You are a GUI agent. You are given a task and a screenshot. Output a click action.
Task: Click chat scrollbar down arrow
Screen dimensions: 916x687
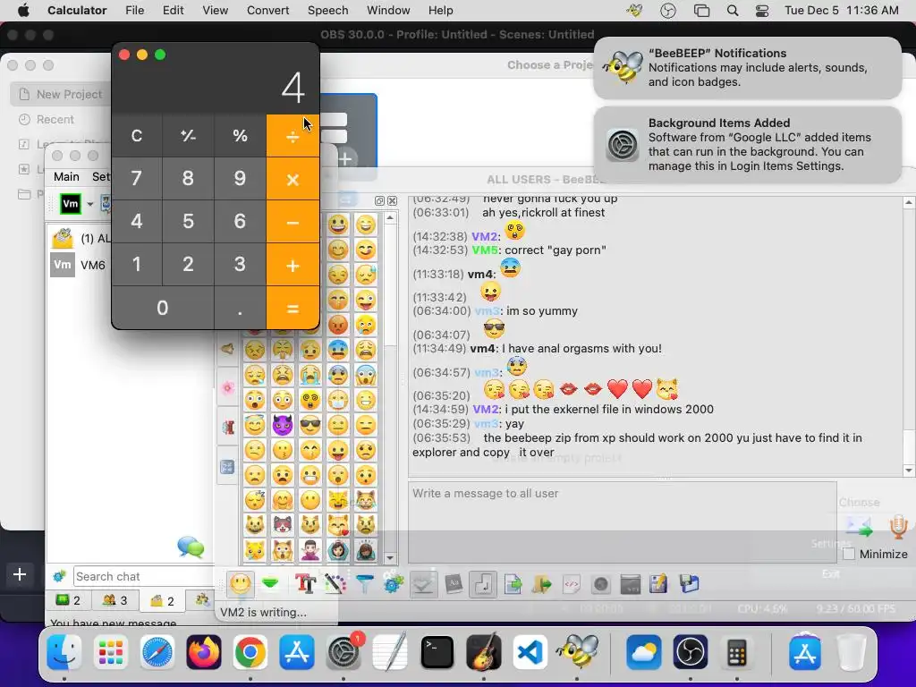pyautogui.click(x=909, y=471)
